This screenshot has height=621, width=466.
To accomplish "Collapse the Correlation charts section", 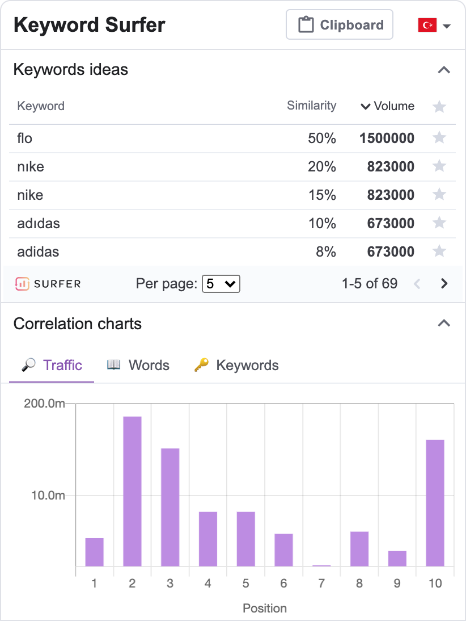I will click(444, 324).
